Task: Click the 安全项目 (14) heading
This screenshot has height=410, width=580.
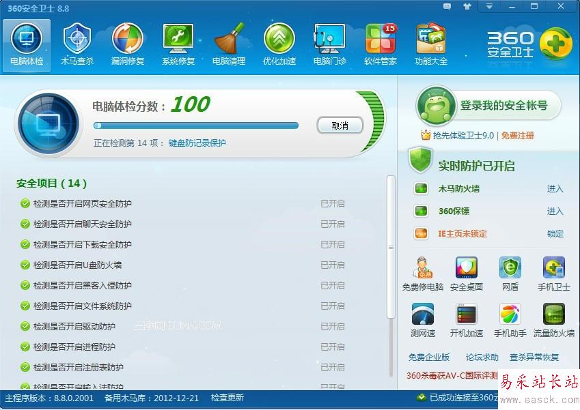Action: (x=51, y=184)
